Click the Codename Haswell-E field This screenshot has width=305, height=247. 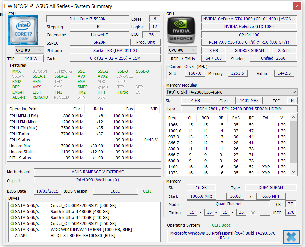[99, 35]
